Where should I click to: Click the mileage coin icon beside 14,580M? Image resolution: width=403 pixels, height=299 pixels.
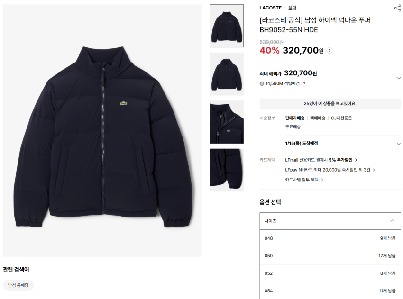tap(262, 83)
